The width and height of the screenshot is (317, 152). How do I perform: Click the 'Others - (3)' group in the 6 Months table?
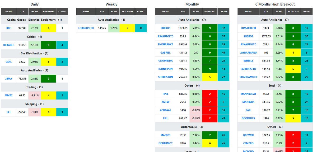tap(275, 127)
